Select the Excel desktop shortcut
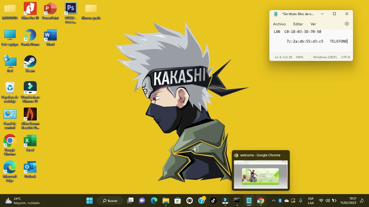Viewport: 369px width, 207px height. (30, 143)
